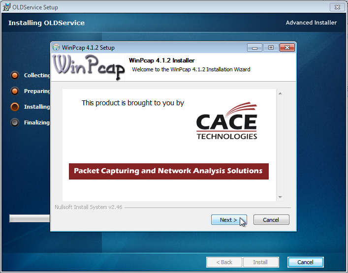The height and width of the screenshot is (273, 348).
Task: Click the Nullsoft Install System v2.46 text
Action: click(88, 207)
